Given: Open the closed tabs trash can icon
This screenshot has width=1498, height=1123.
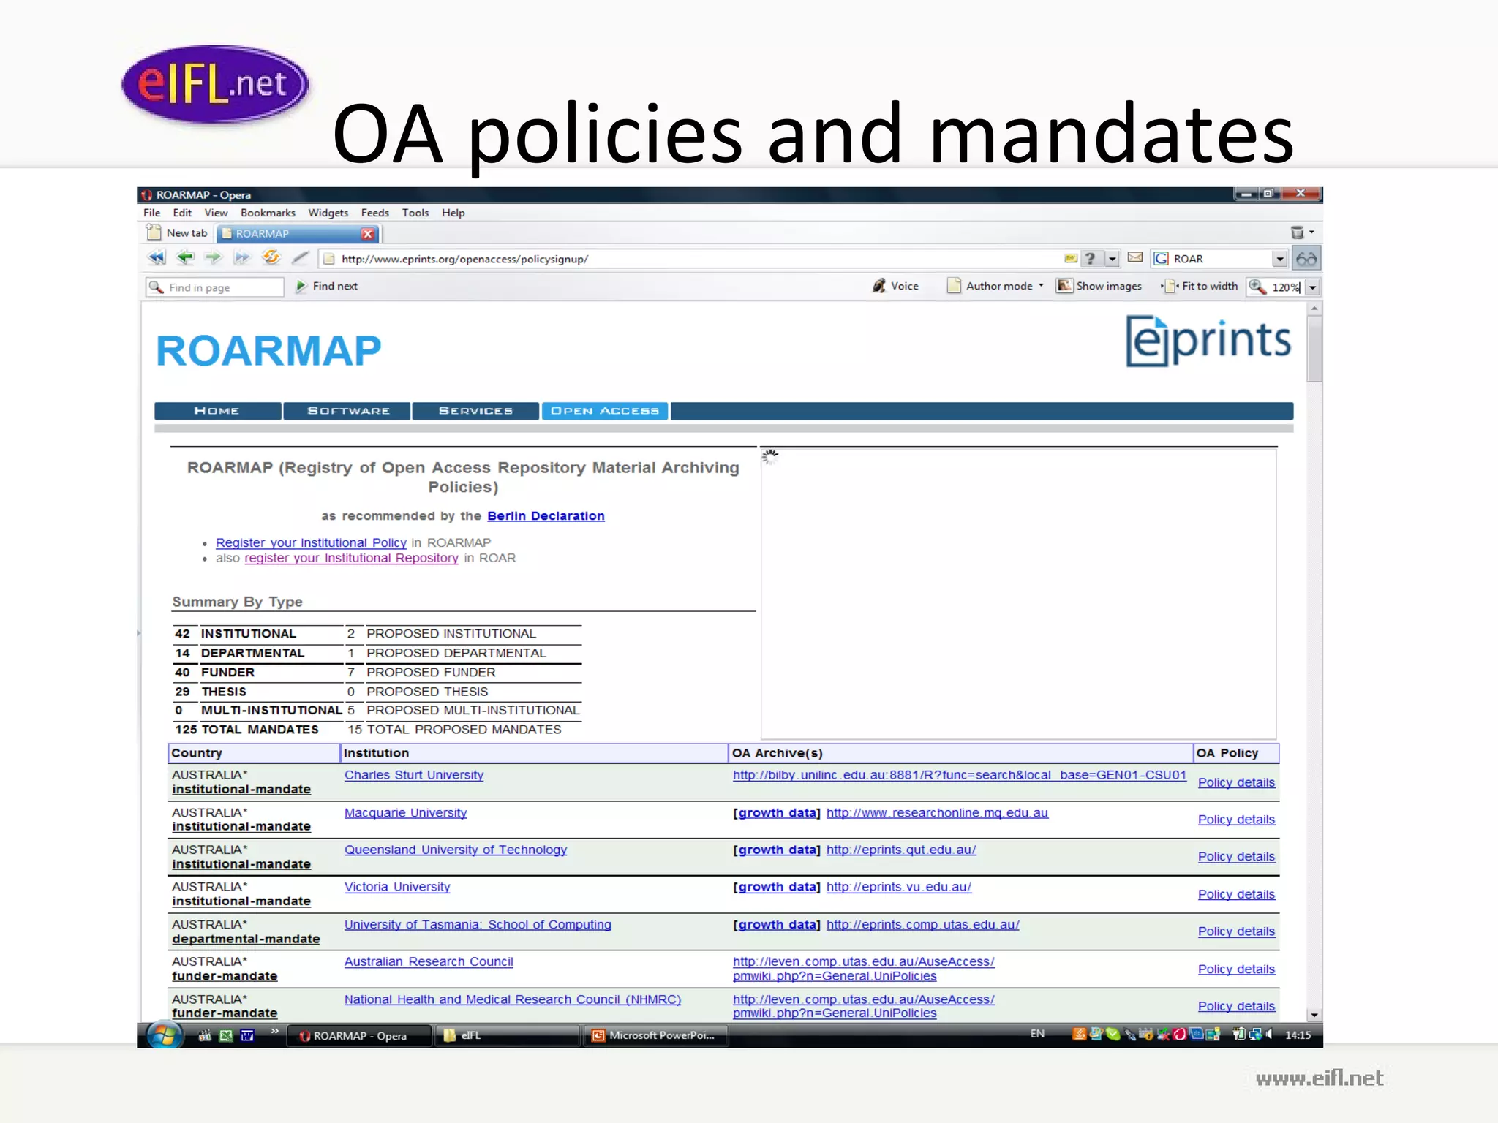Looking at the screenshot, I should click(x=1297, y=232).
